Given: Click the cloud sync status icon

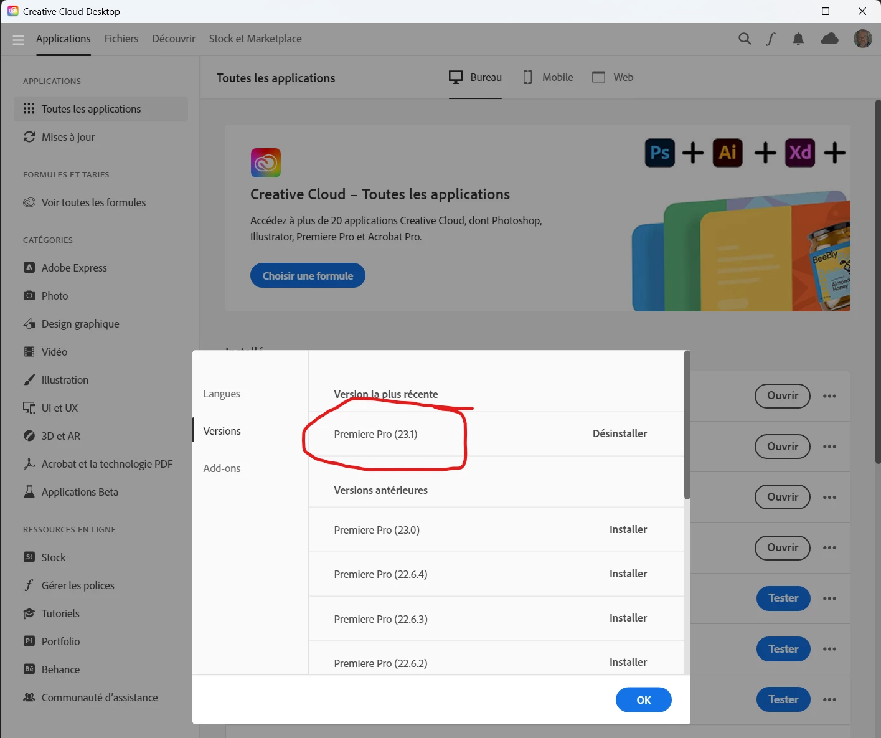Looking at the screenshot, I should click(x=830, y=39).
